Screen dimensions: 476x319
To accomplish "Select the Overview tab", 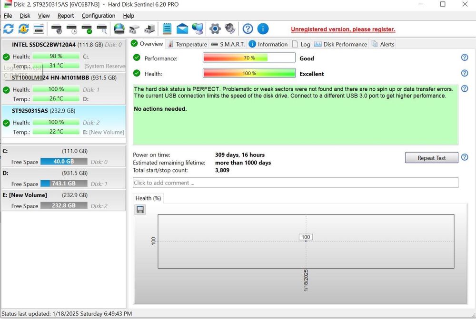I will [147, 44].
